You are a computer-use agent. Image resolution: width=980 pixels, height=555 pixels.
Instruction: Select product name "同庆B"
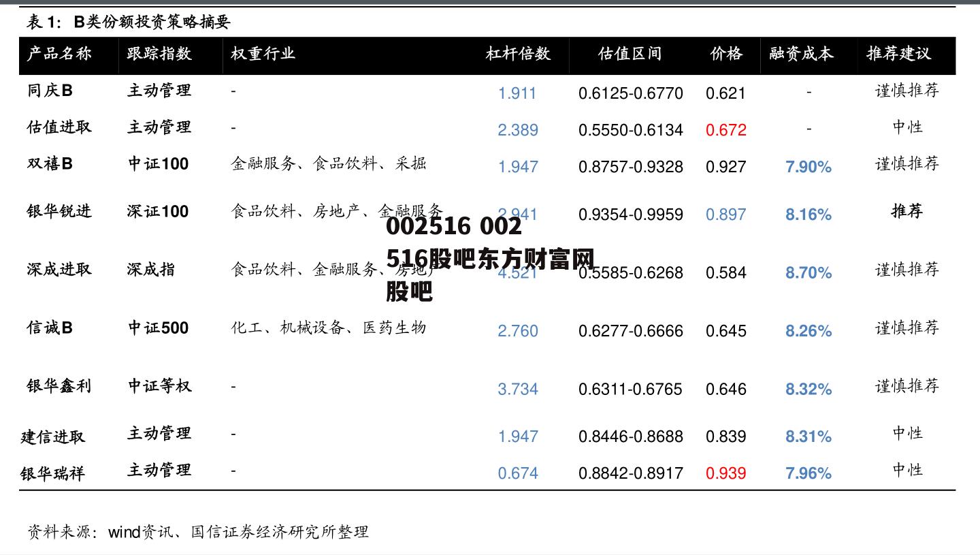(x=50, y=90)
